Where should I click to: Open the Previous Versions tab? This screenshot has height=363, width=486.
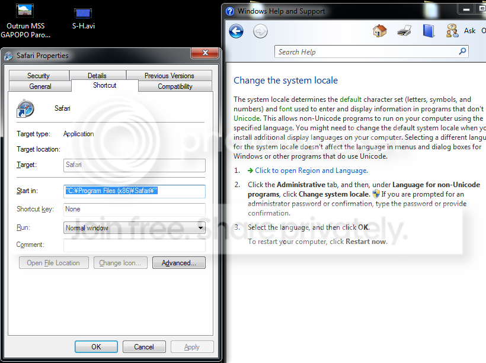point(170,76)
